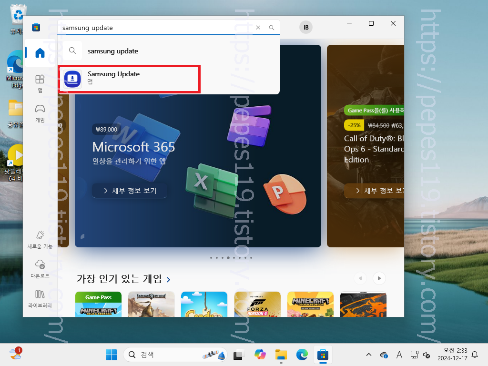Toggle the input language A indicator
The image size is (488, 366).
pos(399,355)
